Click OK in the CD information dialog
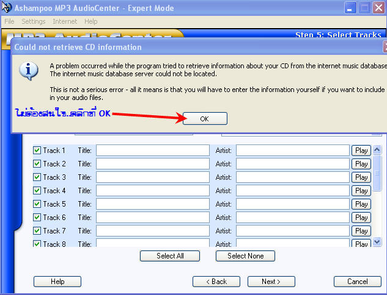The width and height of the screenshot is (387, 295). 205,119
